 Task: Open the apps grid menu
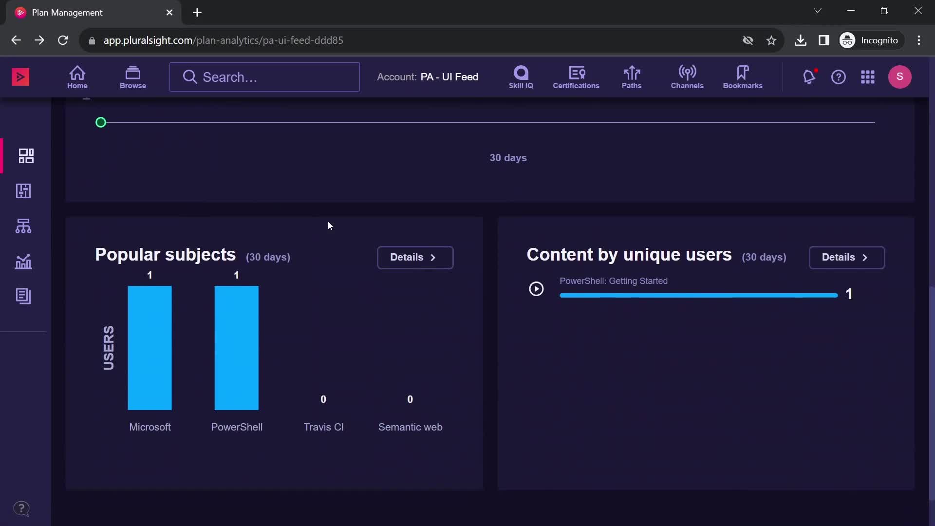tap(867, 77)
